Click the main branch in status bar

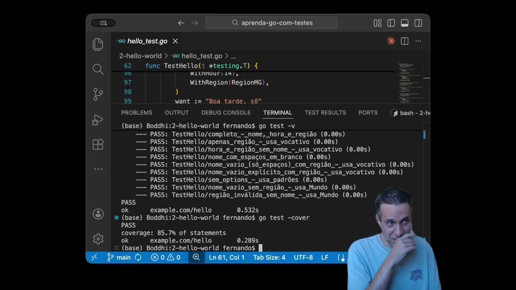tap(119, 257)
